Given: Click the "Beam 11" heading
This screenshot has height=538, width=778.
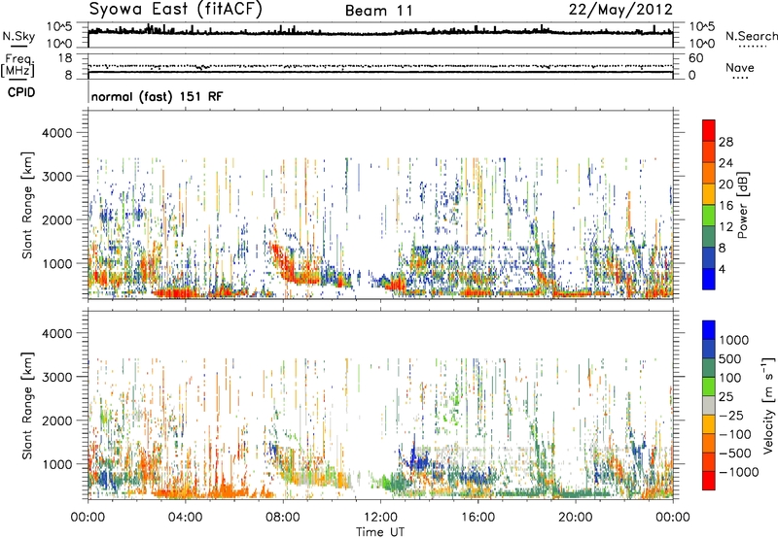Looking at the screenshot, I should tap(378, 11).
